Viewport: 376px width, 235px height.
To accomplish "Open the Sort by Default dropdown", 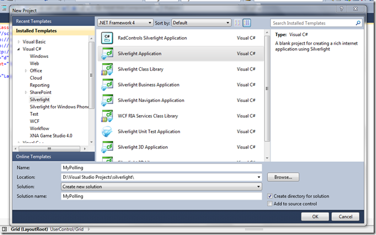I will pos(201,23).
